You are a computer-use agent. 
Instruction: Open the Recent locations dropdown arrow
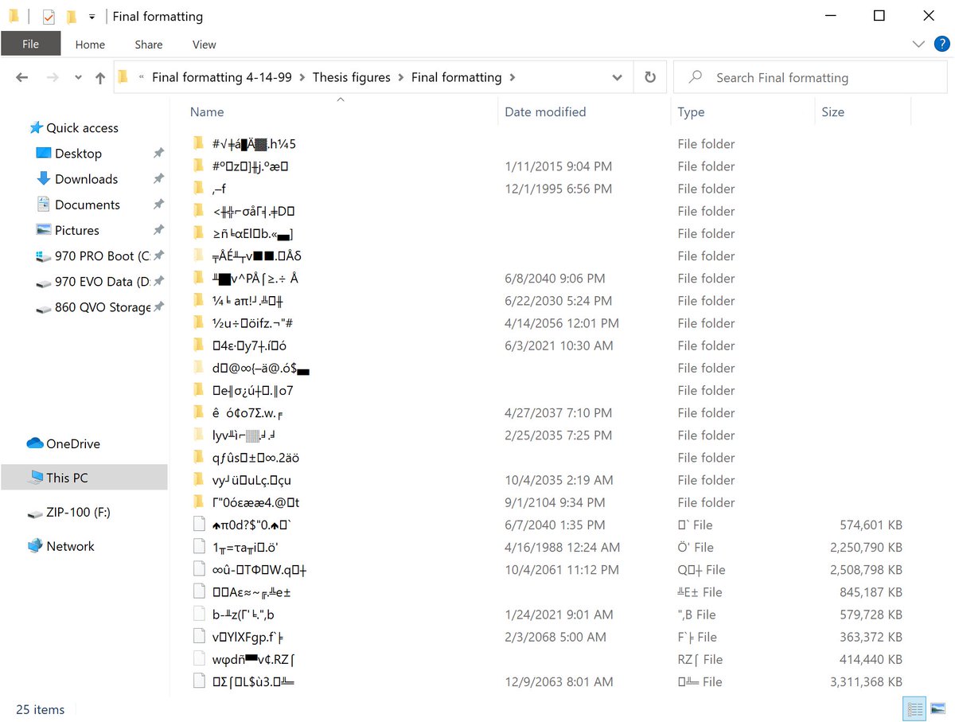(x=78, y=77)
